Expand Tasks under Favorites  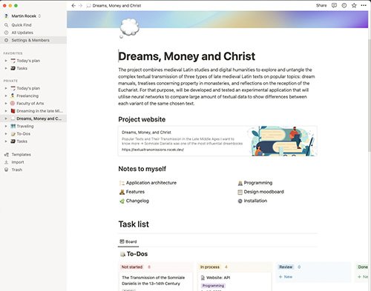pyautogui.click(x=6, y=68)
